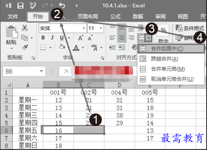Click cell containing 星期一
The height and width of the screenshot is (150, 207).
tap(28, 100)
